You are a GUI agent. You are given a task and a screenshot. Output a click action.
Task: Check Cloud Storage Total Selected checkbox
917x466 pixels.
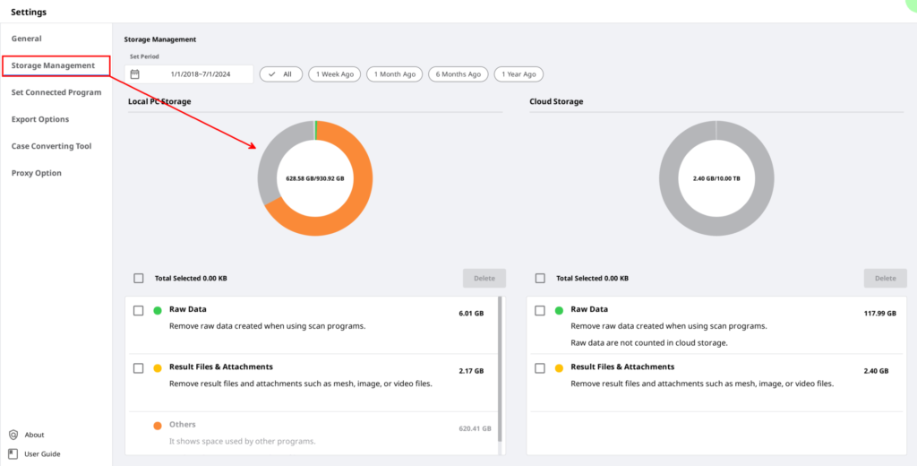pyautogui.click(x=540, y=278)
